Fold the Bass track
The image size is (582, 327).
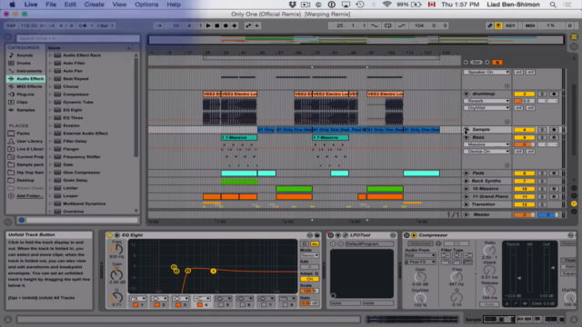point(467,137)
